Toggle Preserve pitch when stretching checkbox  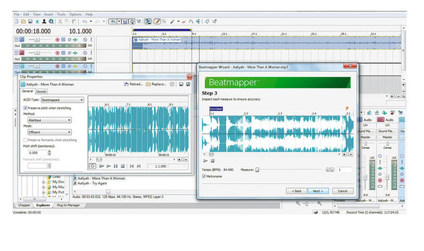click(x=26, y=108)
